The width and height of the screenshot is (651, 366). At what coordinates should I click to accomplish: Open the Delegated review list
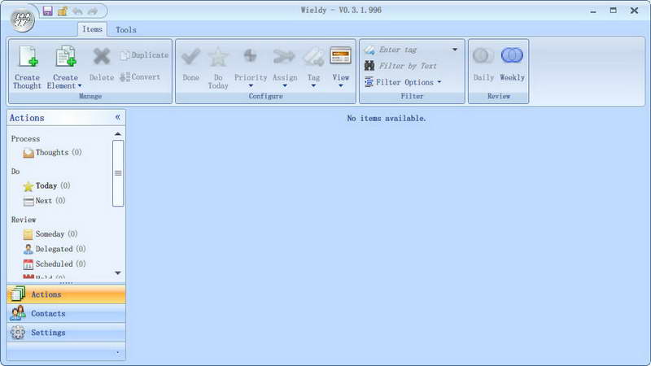55,249
